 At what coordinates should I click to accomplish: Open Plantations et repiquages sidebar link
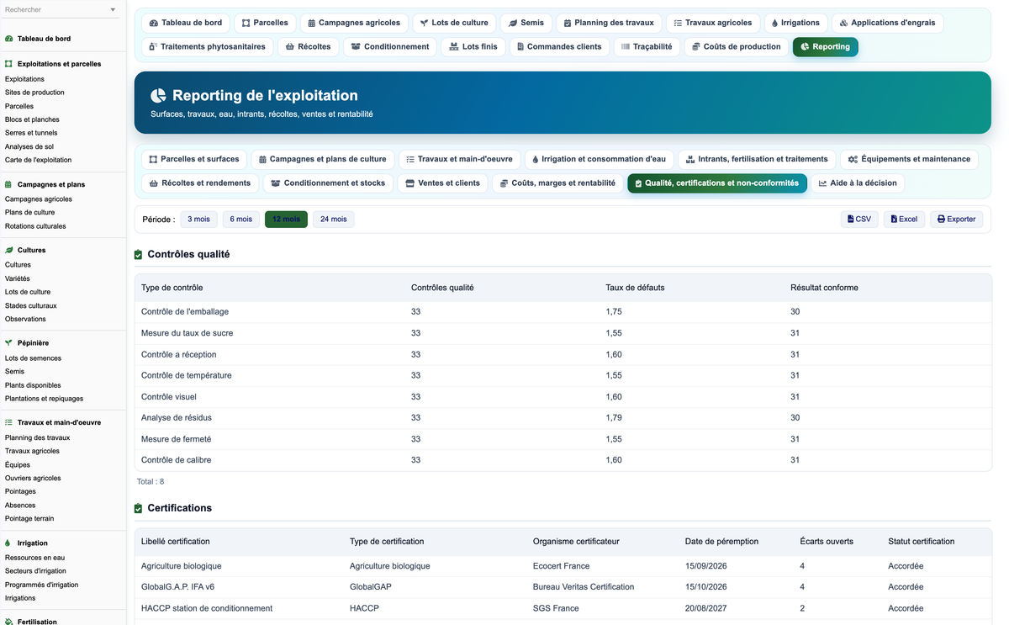coord(44,399)
